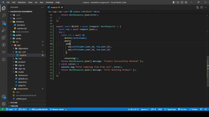This screenshot has width=209, height=117.
Task: Open the Run and Debug view
Action: point(4,30)
